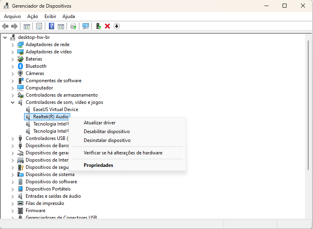This screenshot has width=313, height=229.
Task: Click the vertical scrollbar on the right
Action: (310, 120)
